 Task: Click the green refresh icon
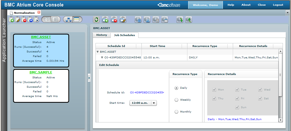point(96,19)
